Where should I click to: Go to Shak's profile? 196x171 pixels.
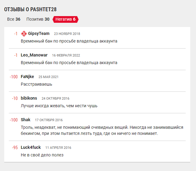[x=25, y=120]
